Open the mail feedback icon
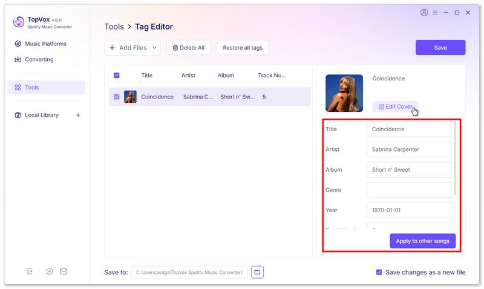 [x=64, y=271]
